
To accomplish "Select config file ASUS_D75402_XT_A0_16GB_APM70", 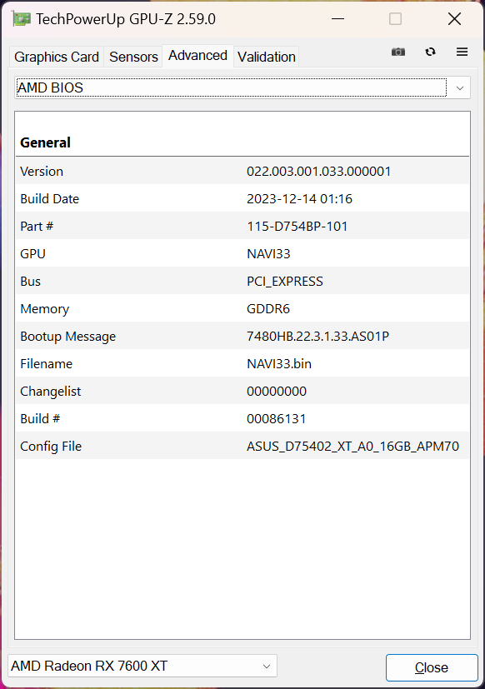I will pyautogui.click(x=352, y=447).
